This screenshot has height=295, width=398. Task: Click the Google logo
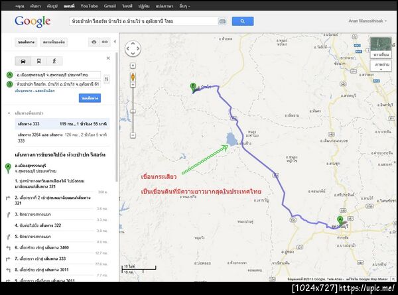(33, 22)
